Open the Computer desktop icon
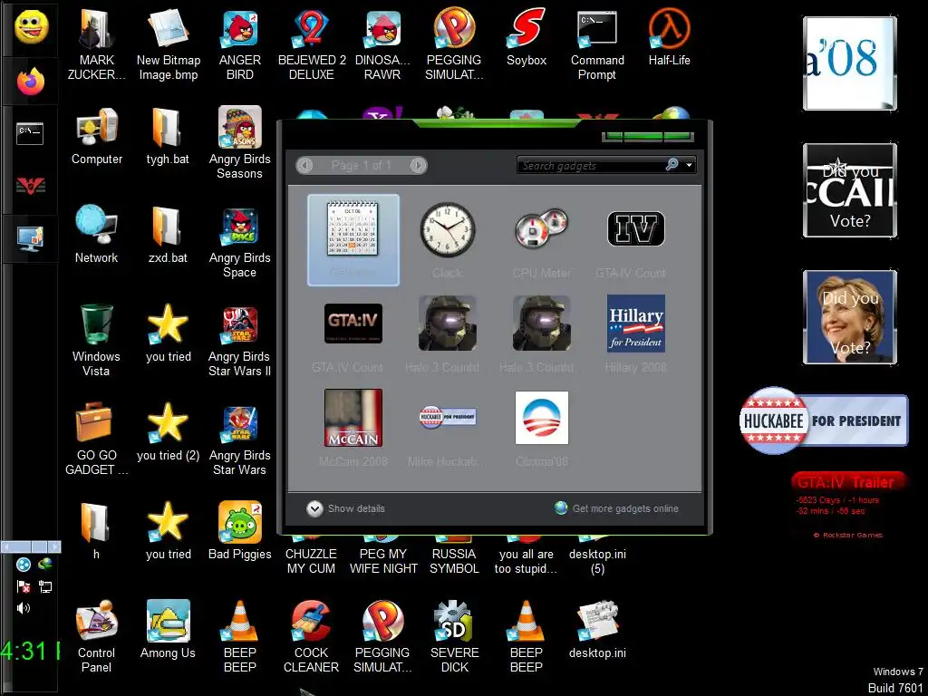Screen dimensions: 928x696 click(x=96, y=137)
